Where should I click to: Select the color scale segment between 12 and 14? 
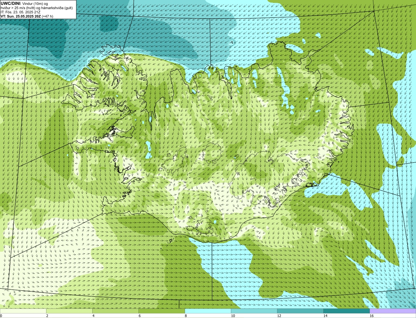click(300, 311)
